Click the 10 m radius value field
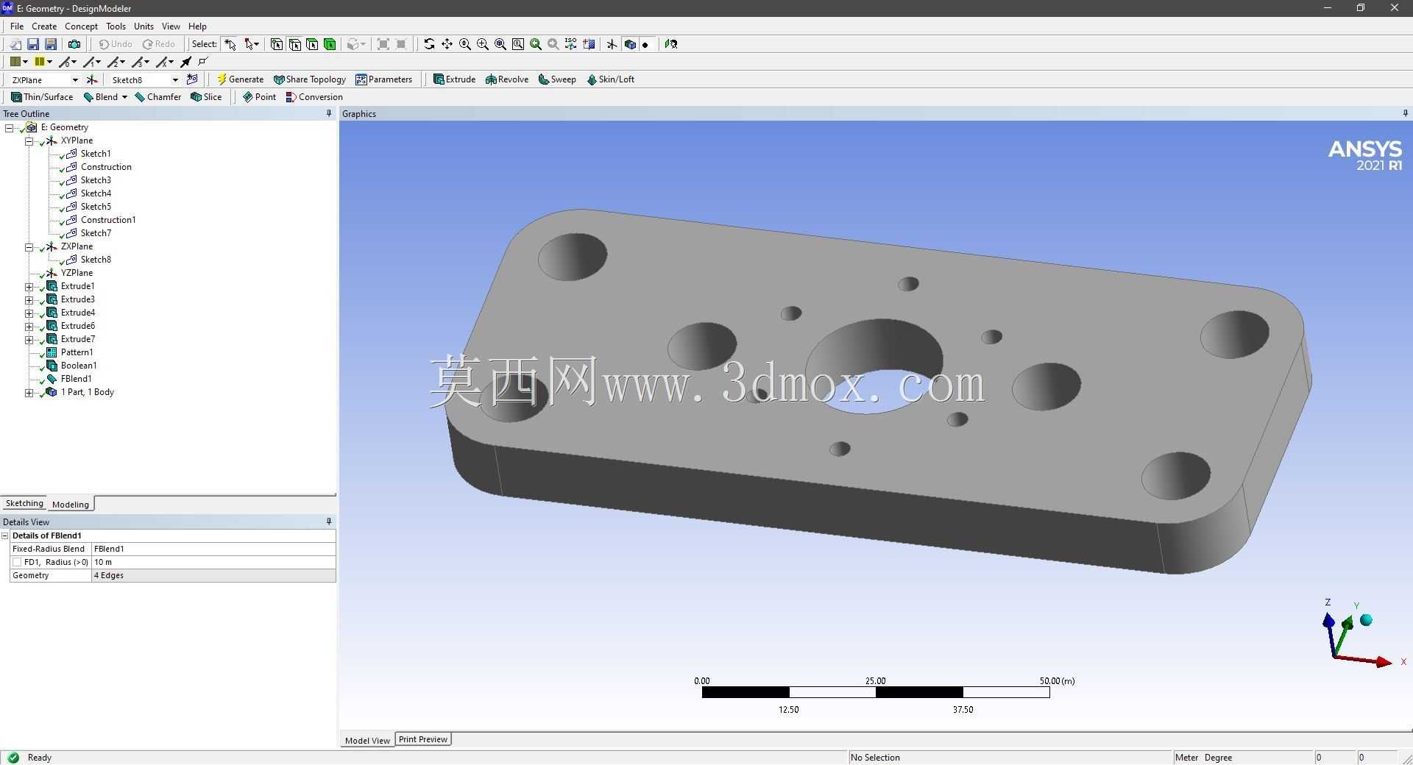 (213, 562)
